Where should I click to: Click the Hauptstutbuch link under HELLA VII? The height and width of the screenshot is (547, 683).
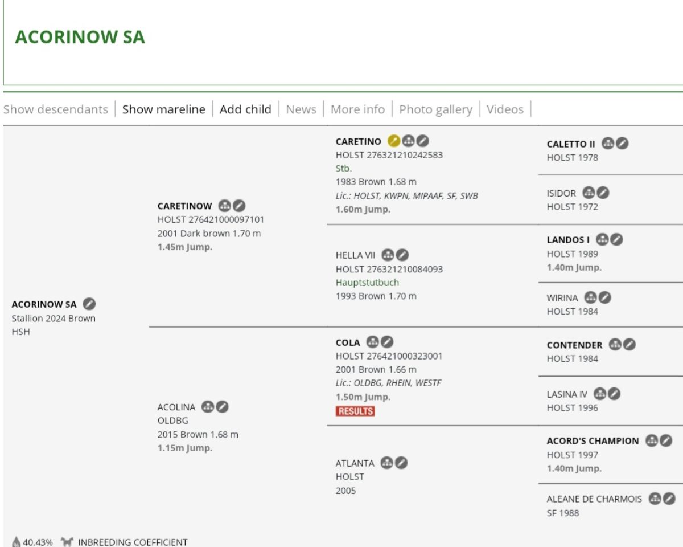pos(367,283)
